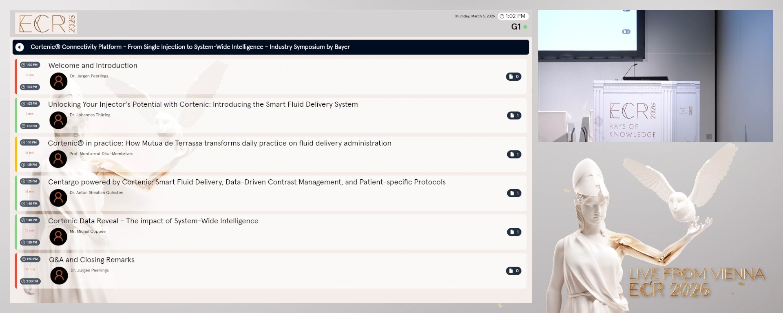Click Prof. Montserrat Díaz-Membrives' avatar icon

(58, 159)
